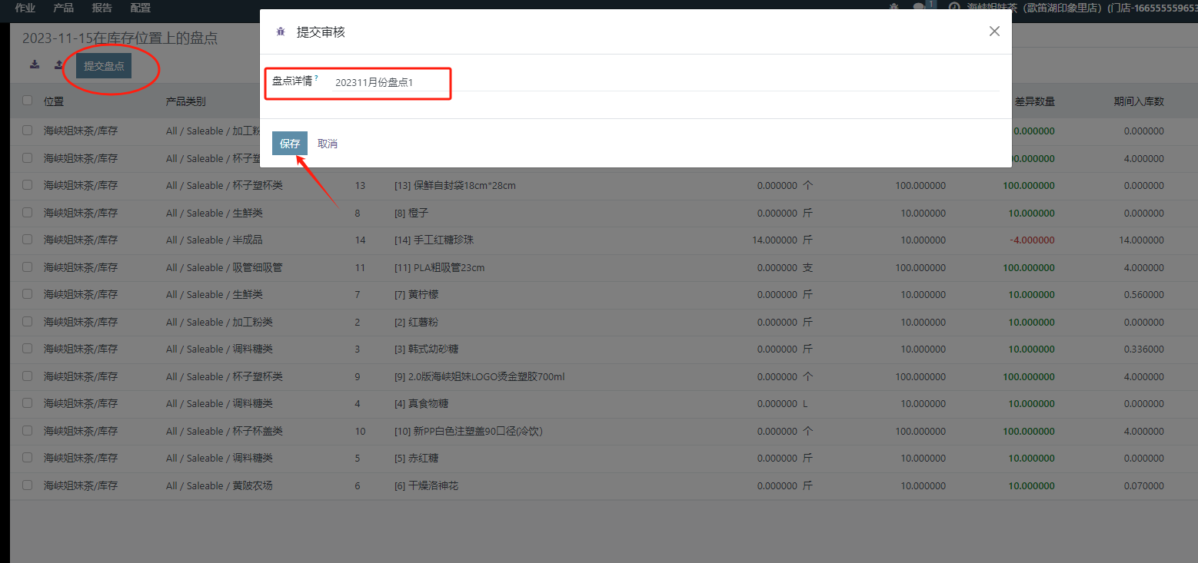The width and height of the screenshot is (1198, 563).
Task: Click 取消 to cancel submission
Action: tap(328, 144)
